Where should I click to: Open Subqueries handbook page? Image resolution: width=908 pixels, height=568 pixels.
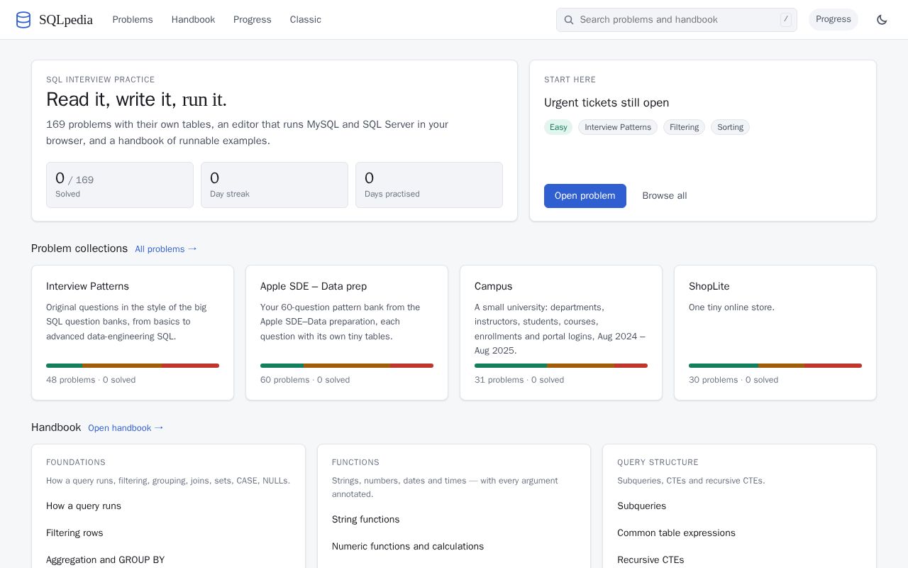(x=641, y=506)
